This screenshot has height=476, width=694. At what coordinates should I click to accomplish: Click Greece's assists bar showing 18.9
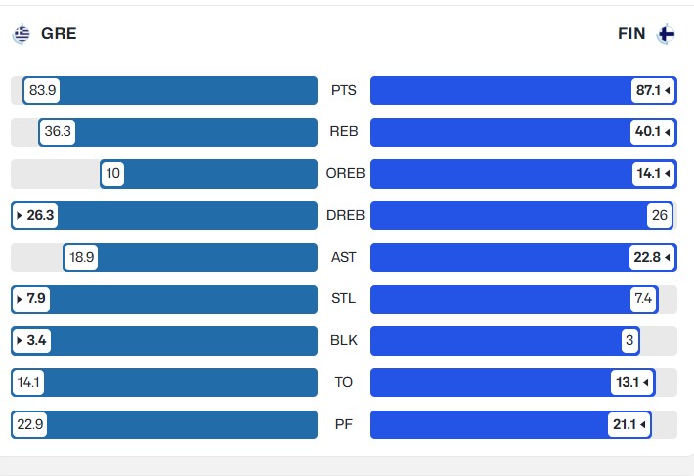point(191,257)
